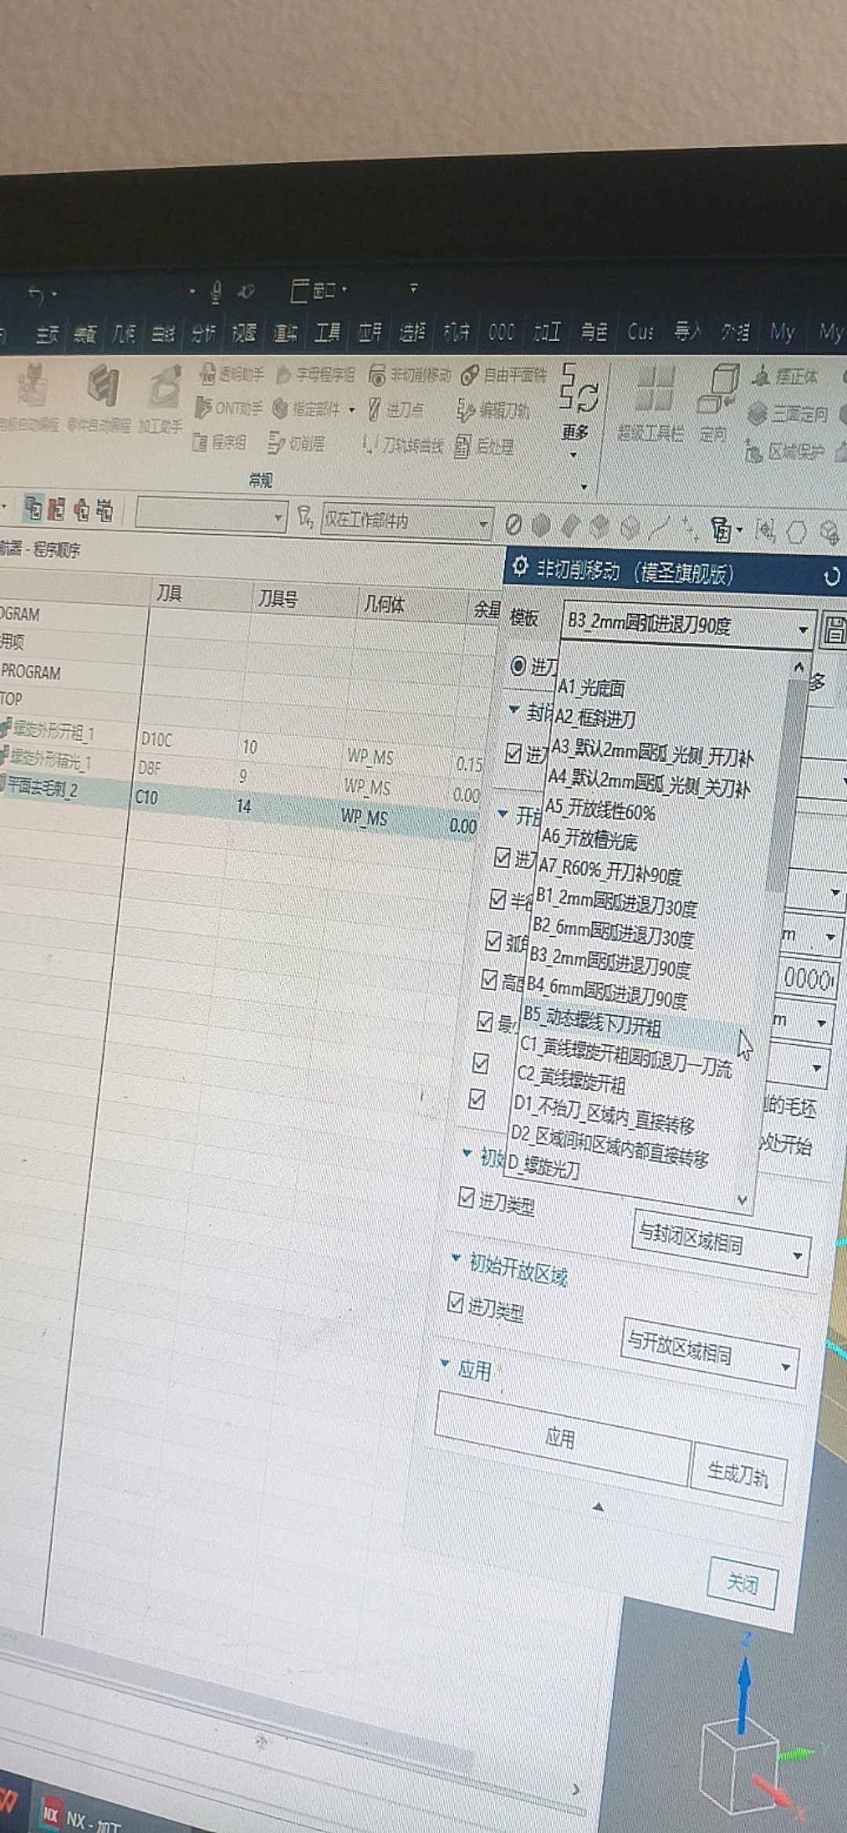
Task: Open the 窗口 dropdown in quick access bar
Action: click(x=320, y=291)
